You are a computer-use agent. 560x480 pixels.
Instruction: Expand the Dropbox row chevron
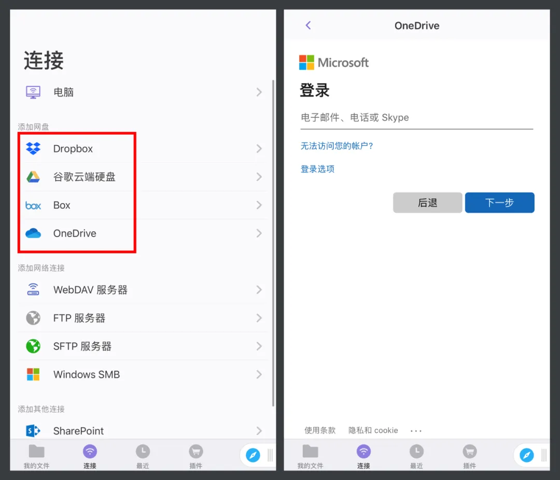click(x=259, y=149)
